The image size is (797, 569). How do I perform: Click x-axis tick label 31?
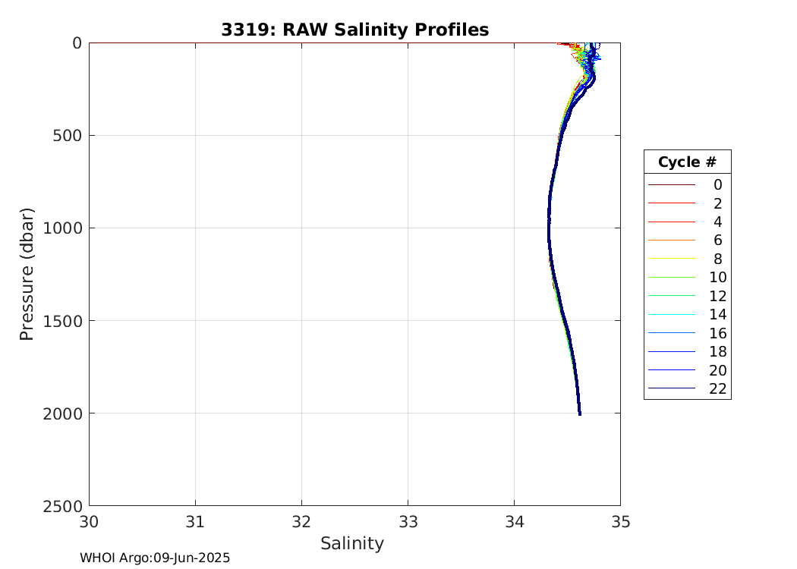195,522
